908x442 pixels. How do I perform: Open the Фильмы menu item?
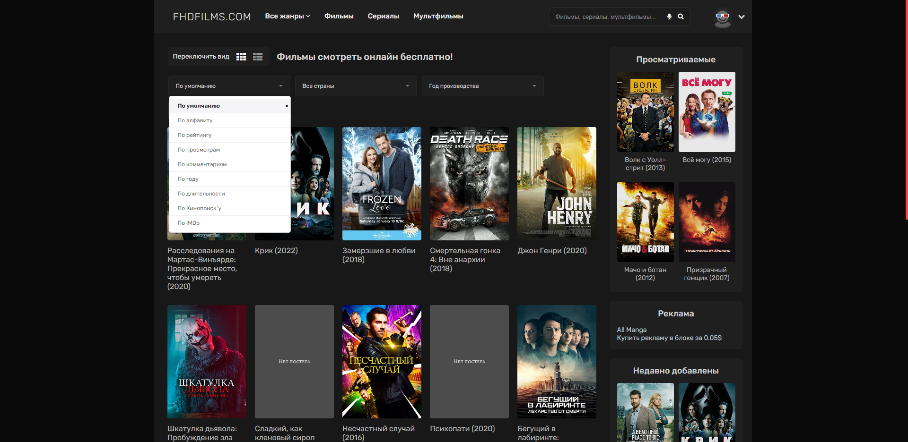pos(339,16)
